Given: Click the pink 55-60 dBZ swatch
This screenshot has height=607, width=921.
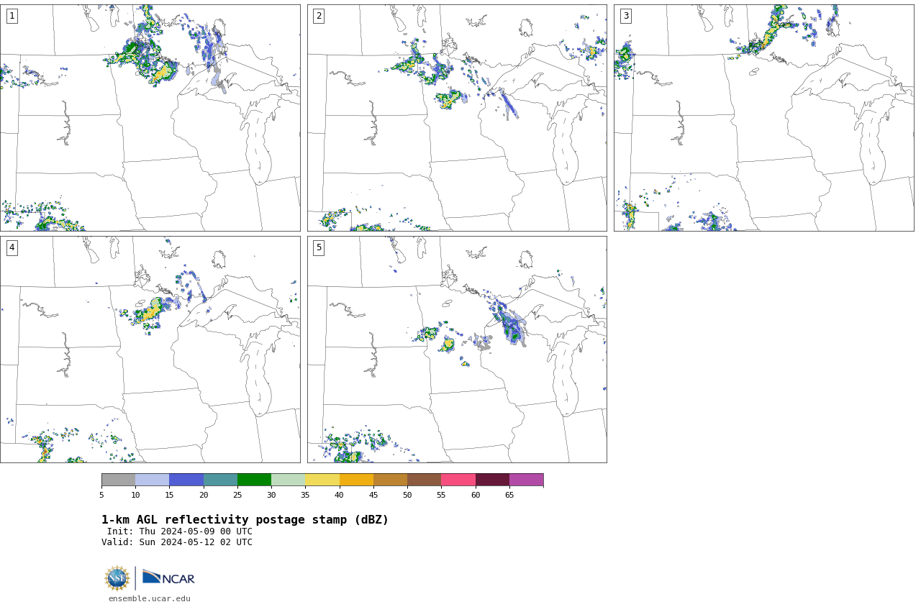Looking at the screenshot, I should 458,480.
